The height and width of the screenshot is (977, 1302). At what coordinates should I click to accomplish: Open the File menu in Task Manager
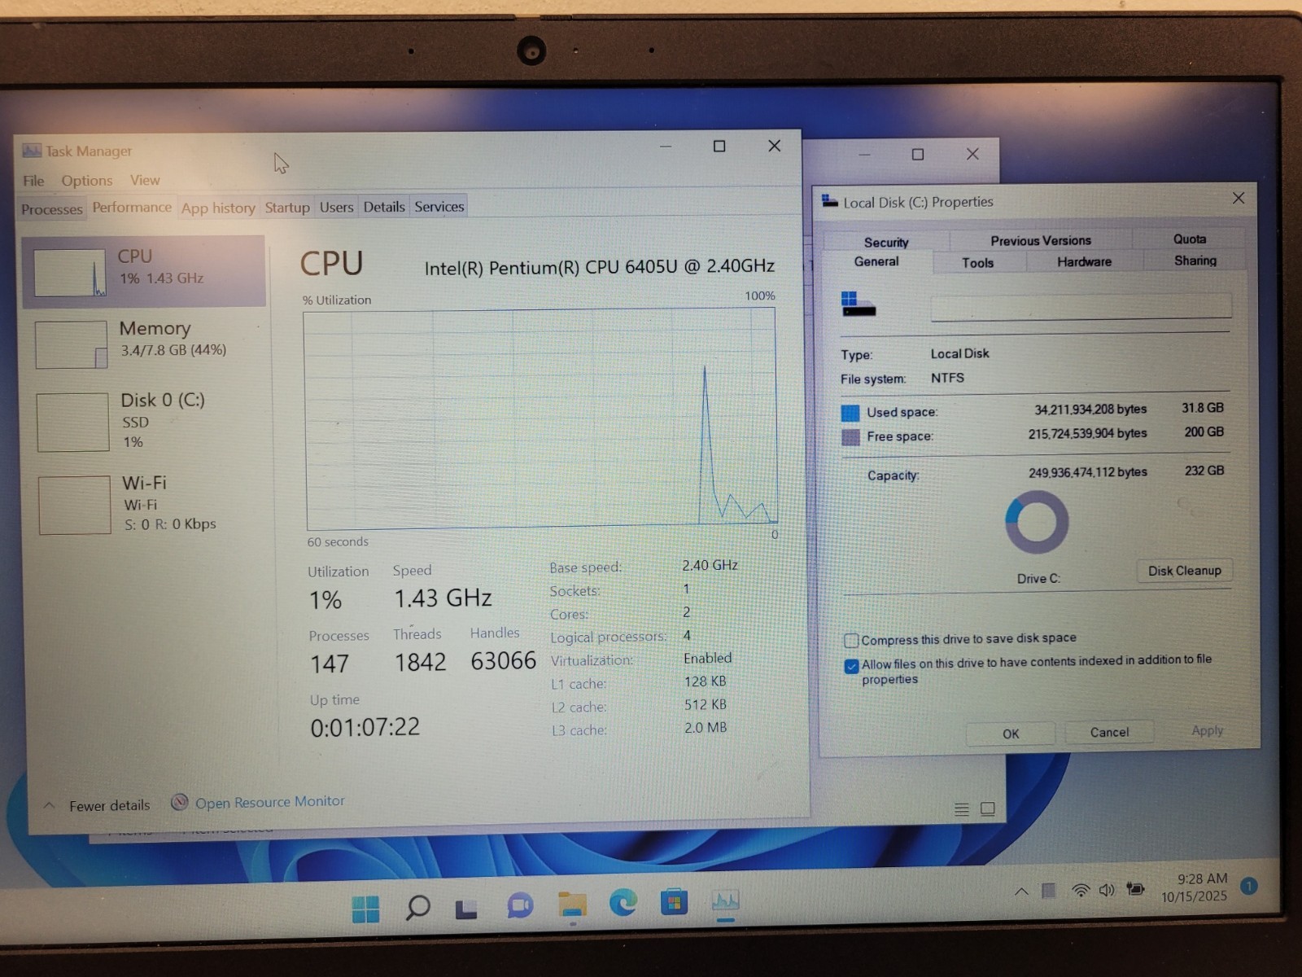[x=33, y=181]
